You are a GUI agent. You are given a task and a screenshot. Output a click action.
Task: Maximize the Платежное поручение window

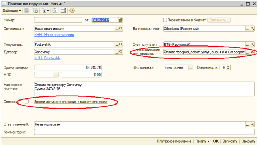248,4
